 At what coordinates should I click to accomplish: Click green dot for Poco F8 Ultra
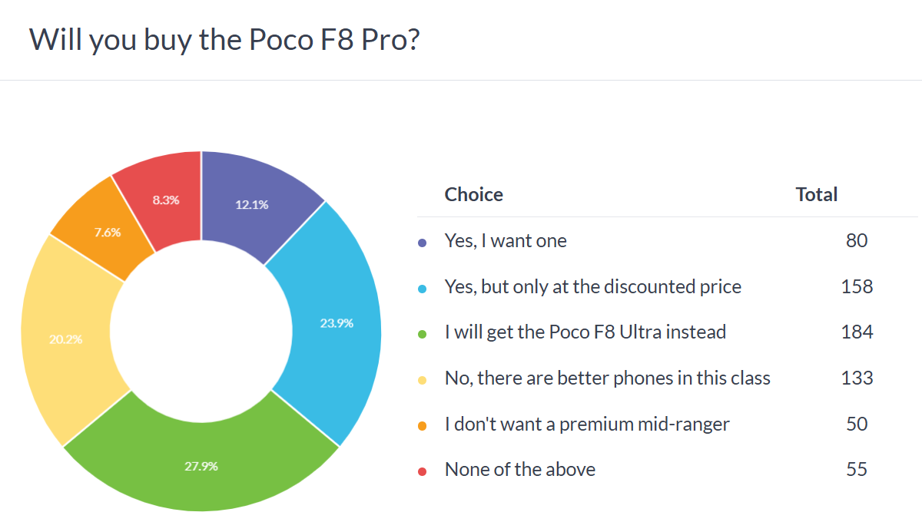click(x=422, y=333)
